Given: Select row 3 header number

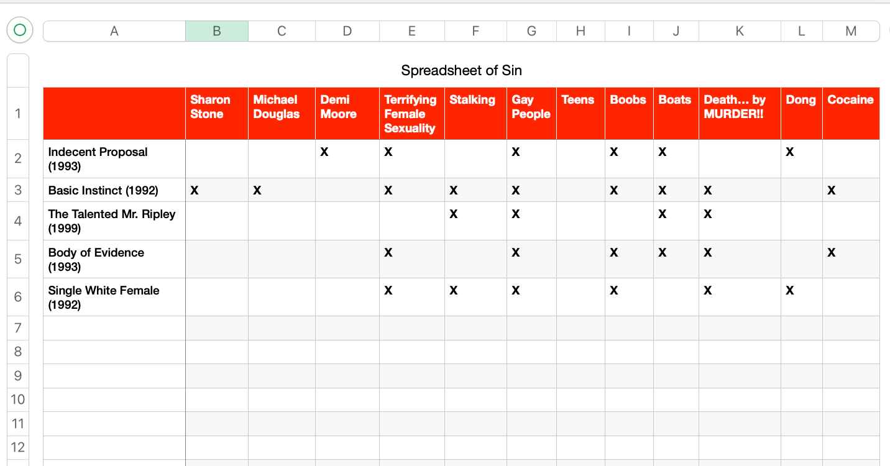Looking at the screenshot, I should pyautogui.click(x=18, y=190).
